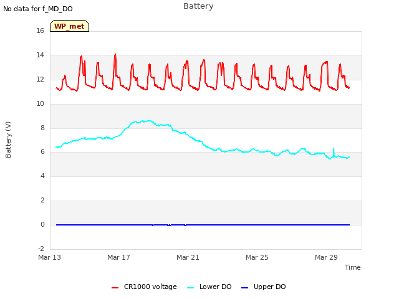
Task: Click the WP_met label tag
Action: (x=69, y=26)
